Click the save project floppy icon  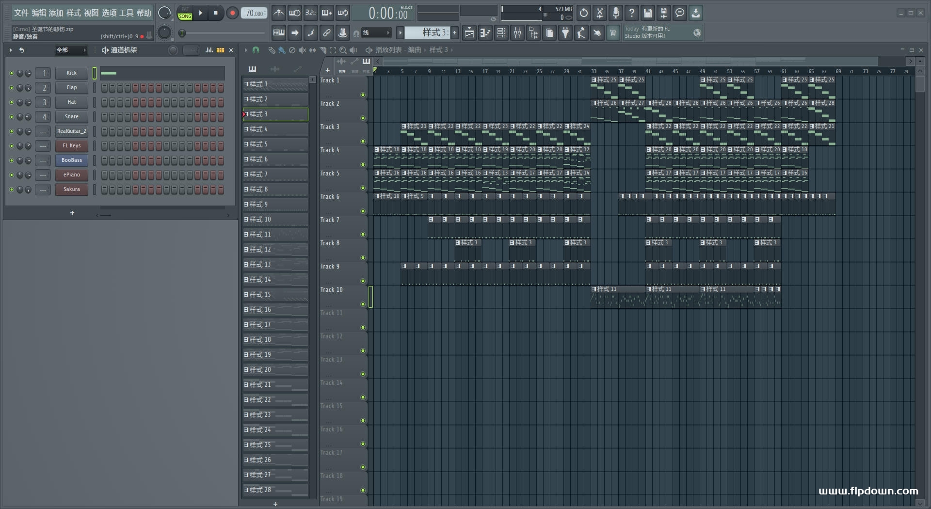click(647, 13)
